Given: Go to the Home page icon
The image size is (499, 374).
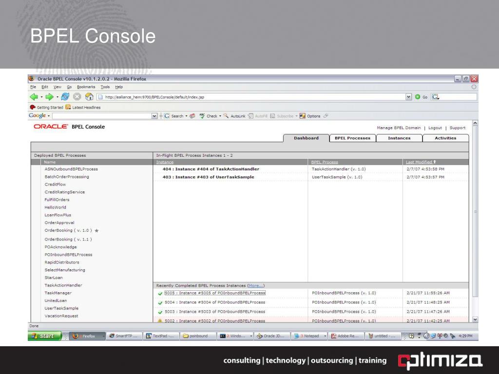Looking at the screenshot, I should pyautogui.click(x=90, y=97).
